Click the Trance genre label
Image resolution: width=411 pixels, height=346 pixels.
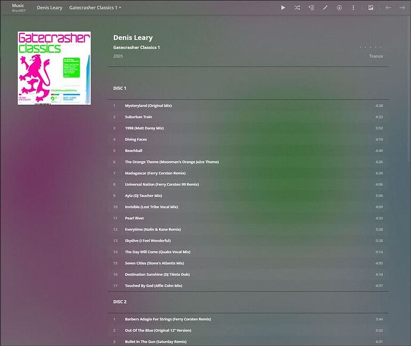click(x=376, y=56)
